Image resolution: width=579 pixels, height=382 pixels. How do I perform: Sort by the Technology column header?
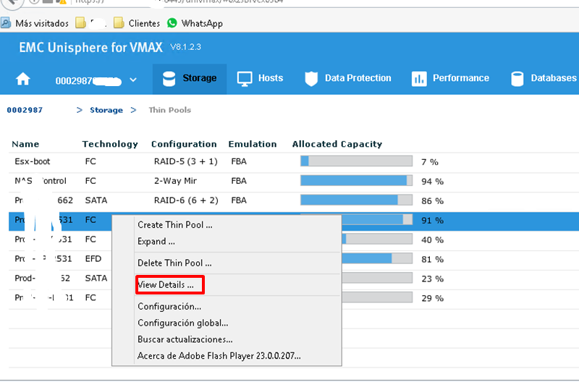[x=110, y=144]
